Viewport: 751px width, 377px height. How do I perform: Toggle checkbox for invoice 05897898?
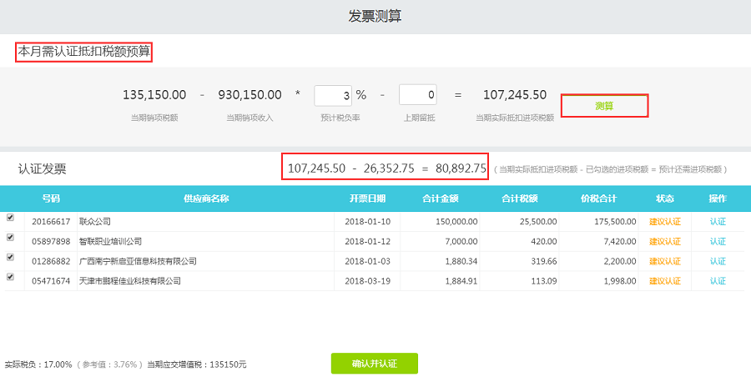[x=10, y=237]
